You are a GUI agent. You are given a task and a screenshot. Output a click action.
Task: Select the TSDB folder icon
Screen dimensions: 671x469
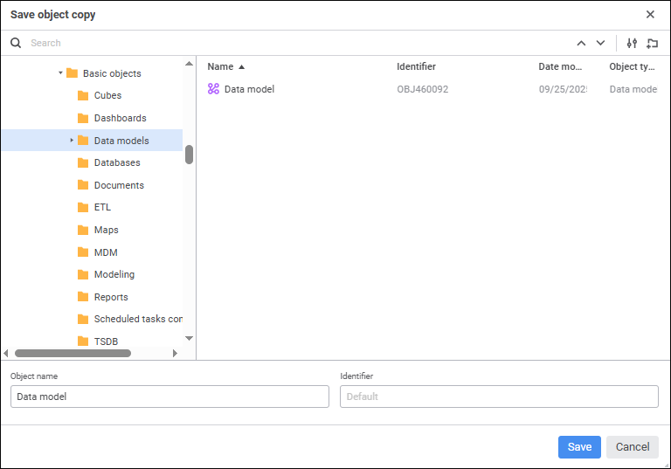(83, 341)
